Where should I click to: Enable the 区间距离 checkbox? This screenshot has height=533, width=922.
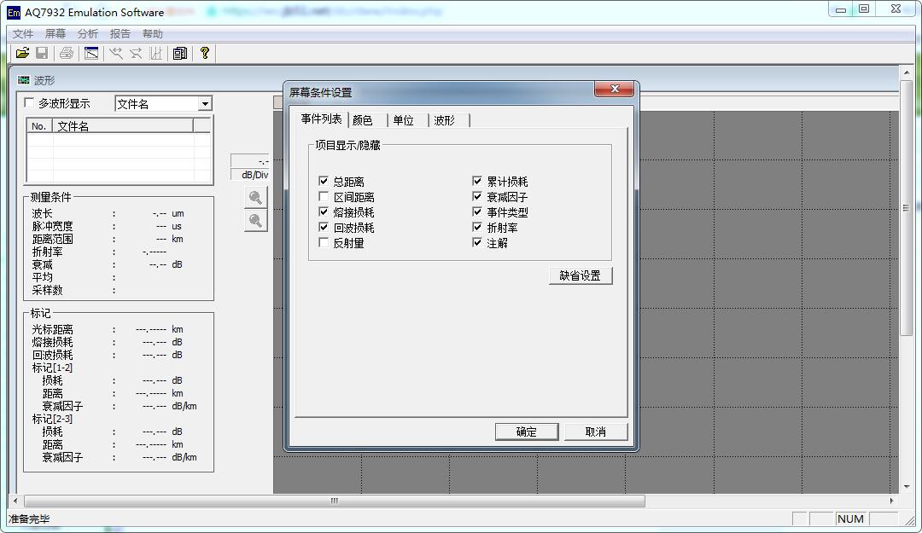coord(324,197)
